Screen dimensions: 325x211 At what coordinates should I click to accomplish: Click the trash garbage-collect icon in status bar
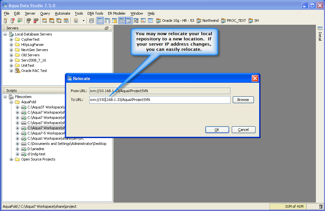[321, 206]
